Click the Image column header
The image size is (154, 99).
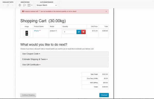pos(27,26)
